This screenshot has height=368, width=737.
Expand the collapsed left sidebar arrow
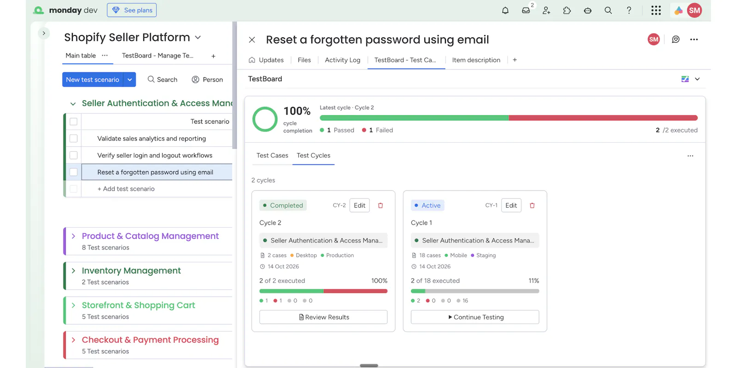44,33
